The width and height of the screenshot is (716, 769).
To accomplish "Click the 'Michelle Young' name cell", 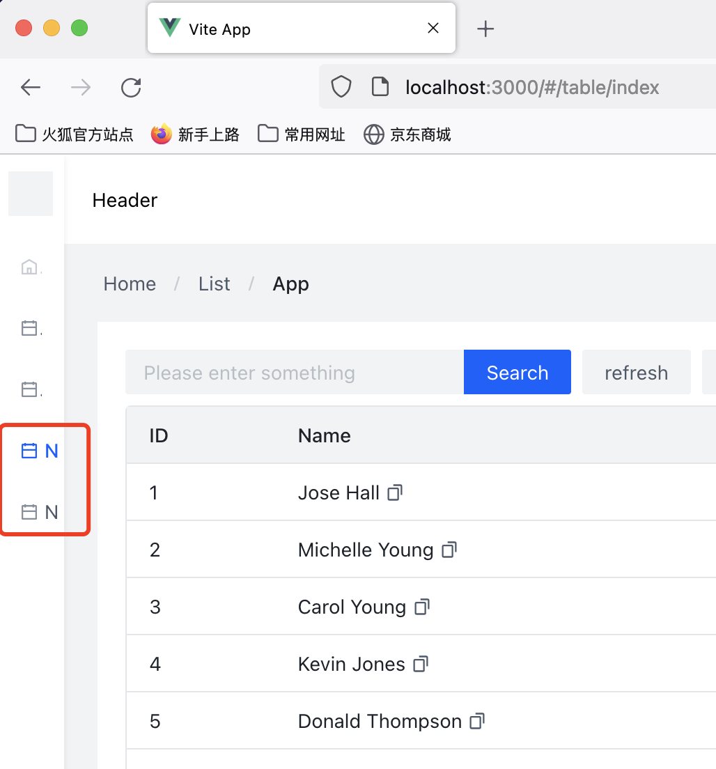I will click(x=366, y=550).
